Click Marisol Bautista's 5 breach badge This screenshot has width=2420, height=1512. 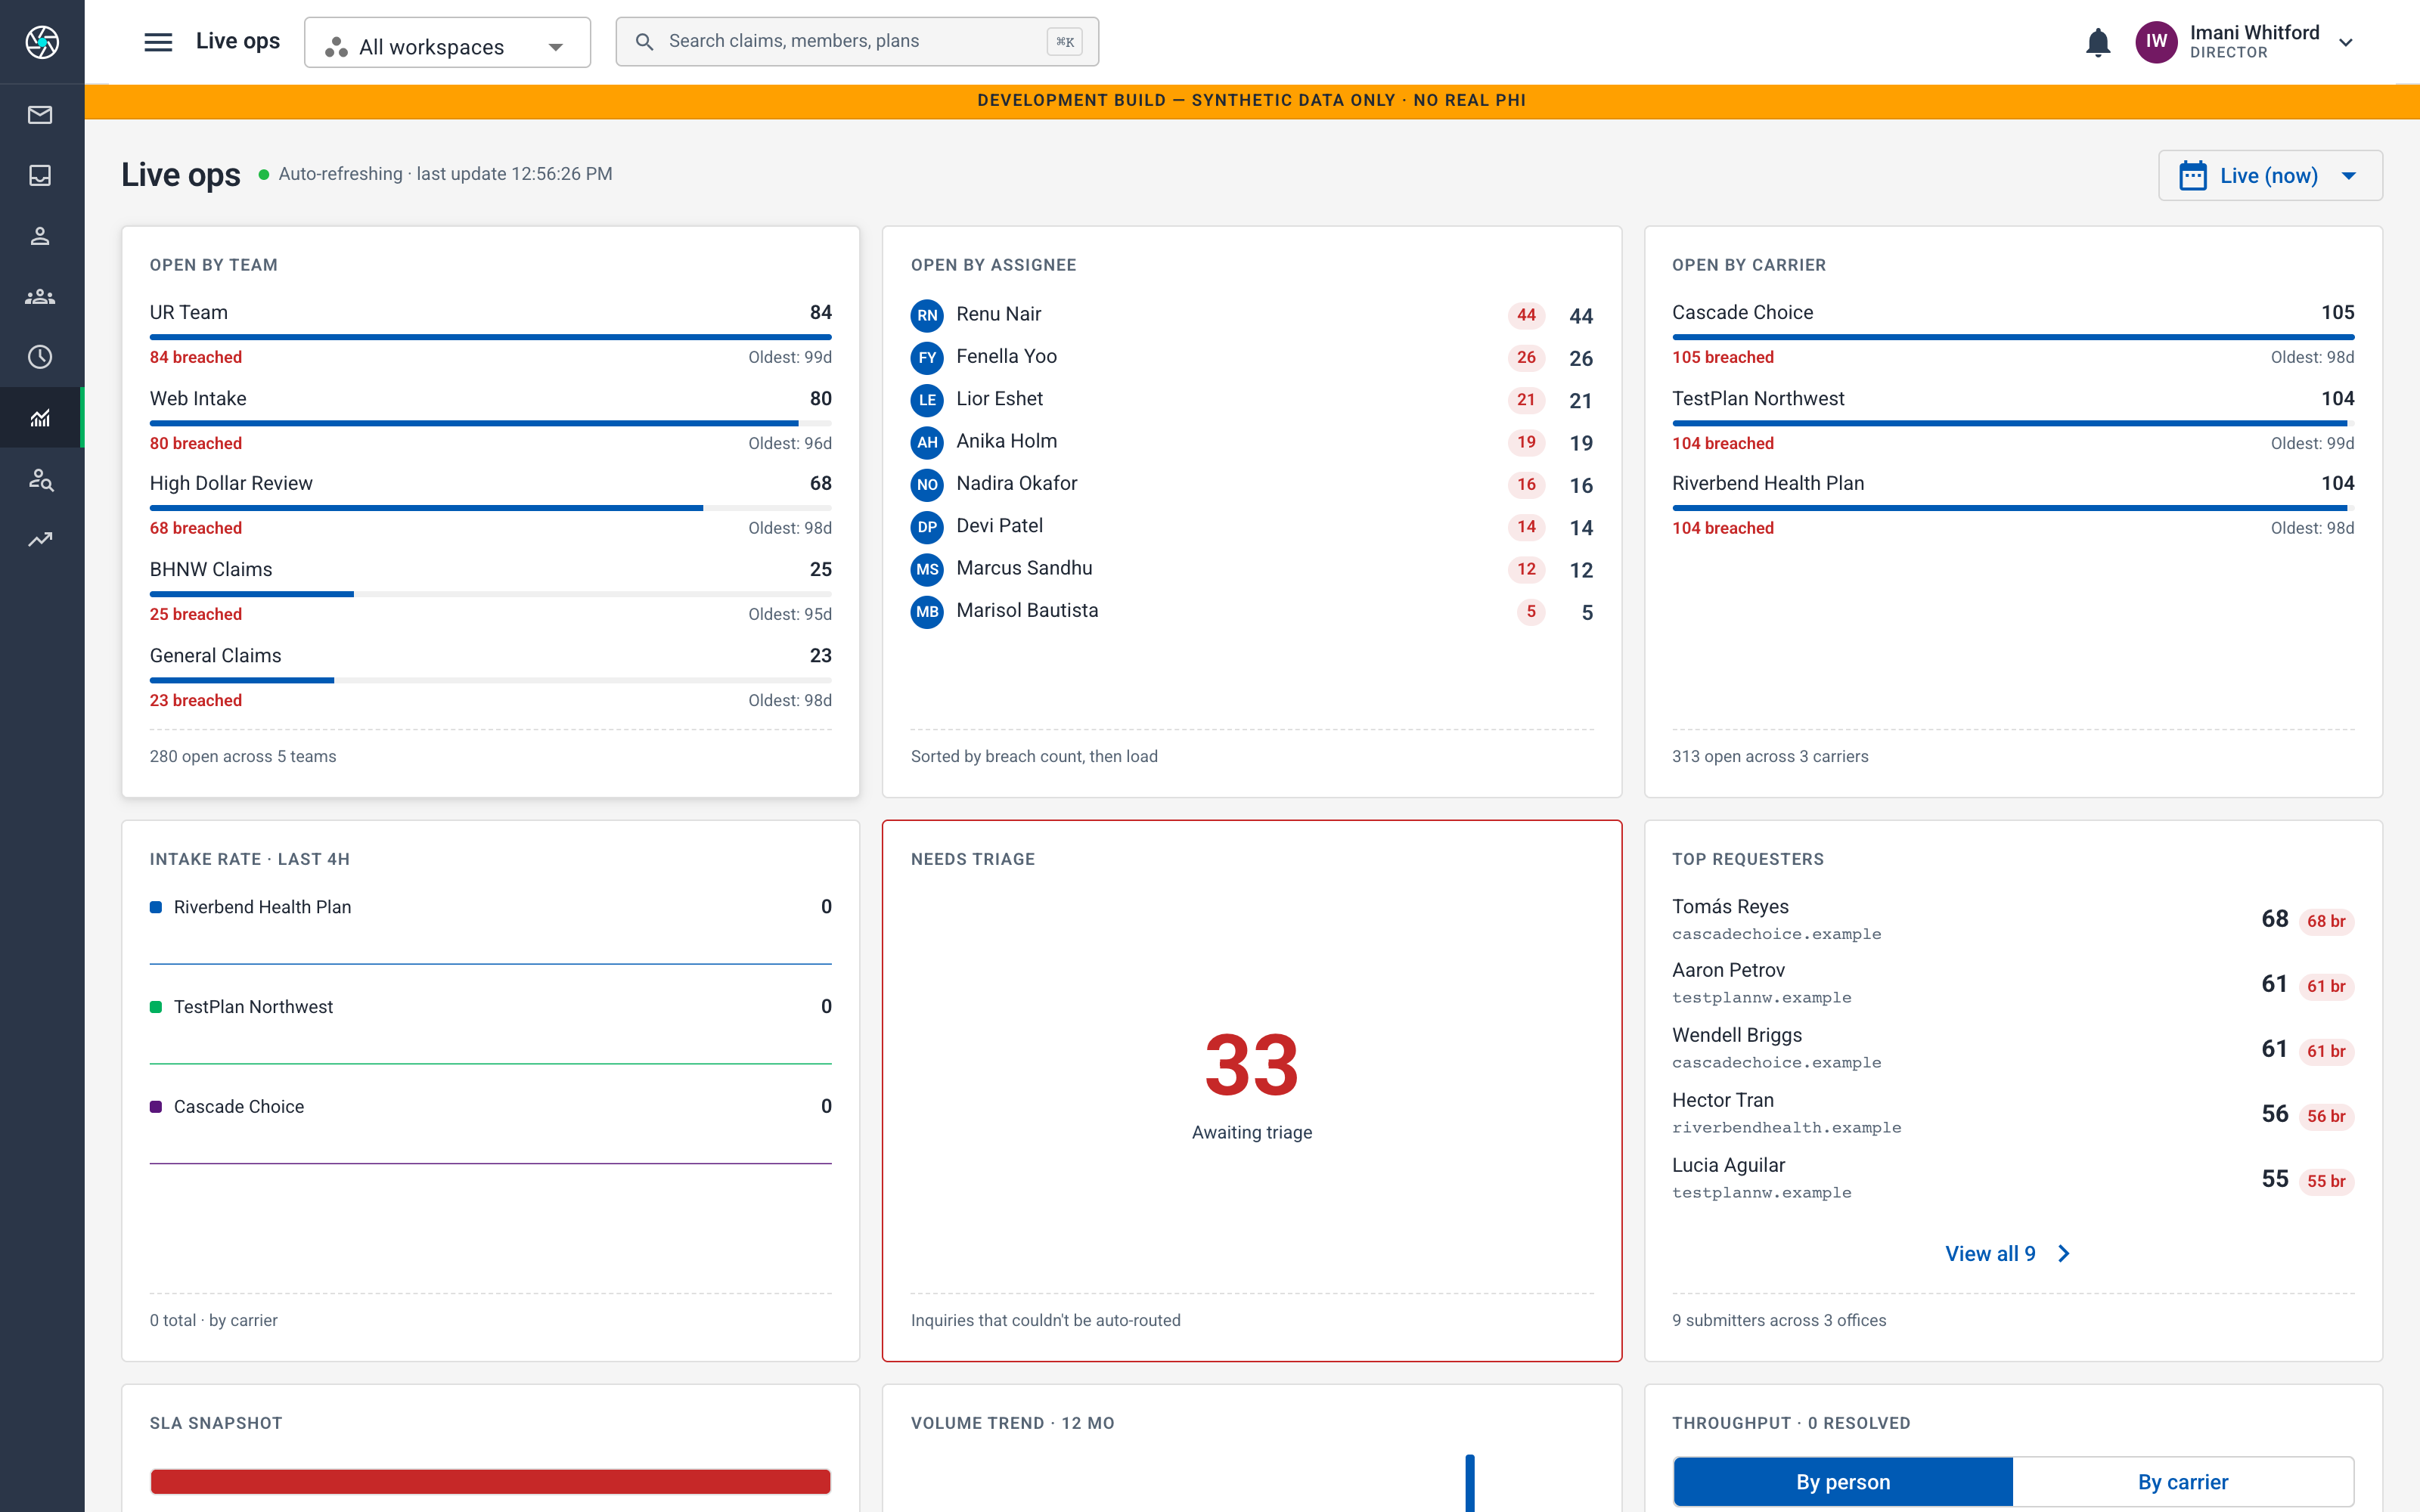pos(1531,611)
